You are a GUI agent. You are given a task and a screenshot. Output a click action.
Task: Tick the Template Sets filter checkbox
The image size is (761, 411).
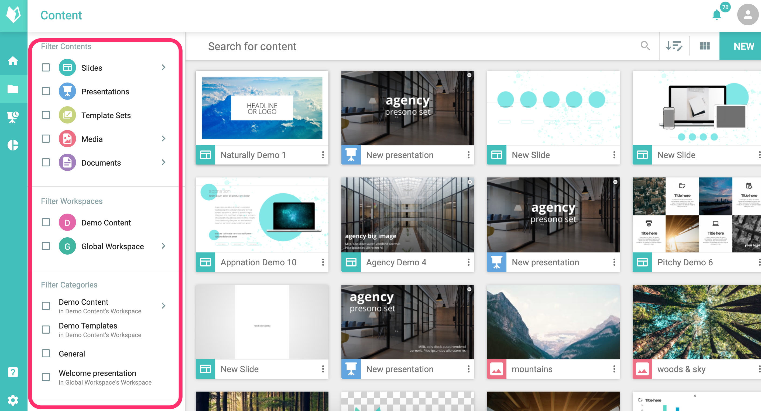(46, 115)
